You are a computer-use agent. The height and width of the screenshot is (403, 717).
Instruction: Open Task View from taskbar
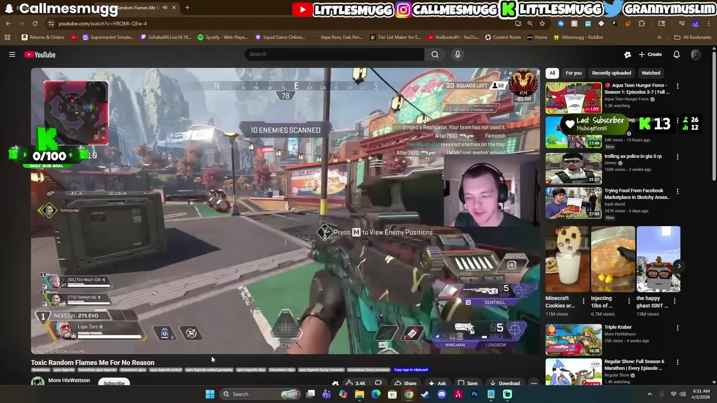310,394
